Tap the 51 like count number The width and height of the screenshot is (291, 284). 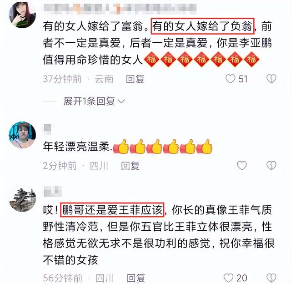pyautogui.click(x=243, y=79)
